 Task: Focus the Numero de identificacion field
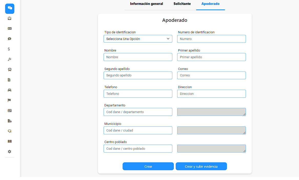pos(212,39)
